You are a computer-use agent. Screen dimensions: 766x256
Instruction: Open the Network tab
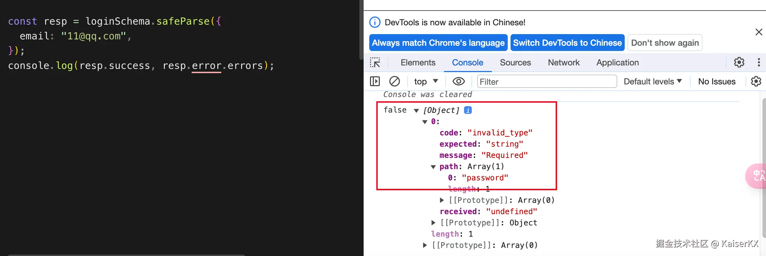[563, 62]
